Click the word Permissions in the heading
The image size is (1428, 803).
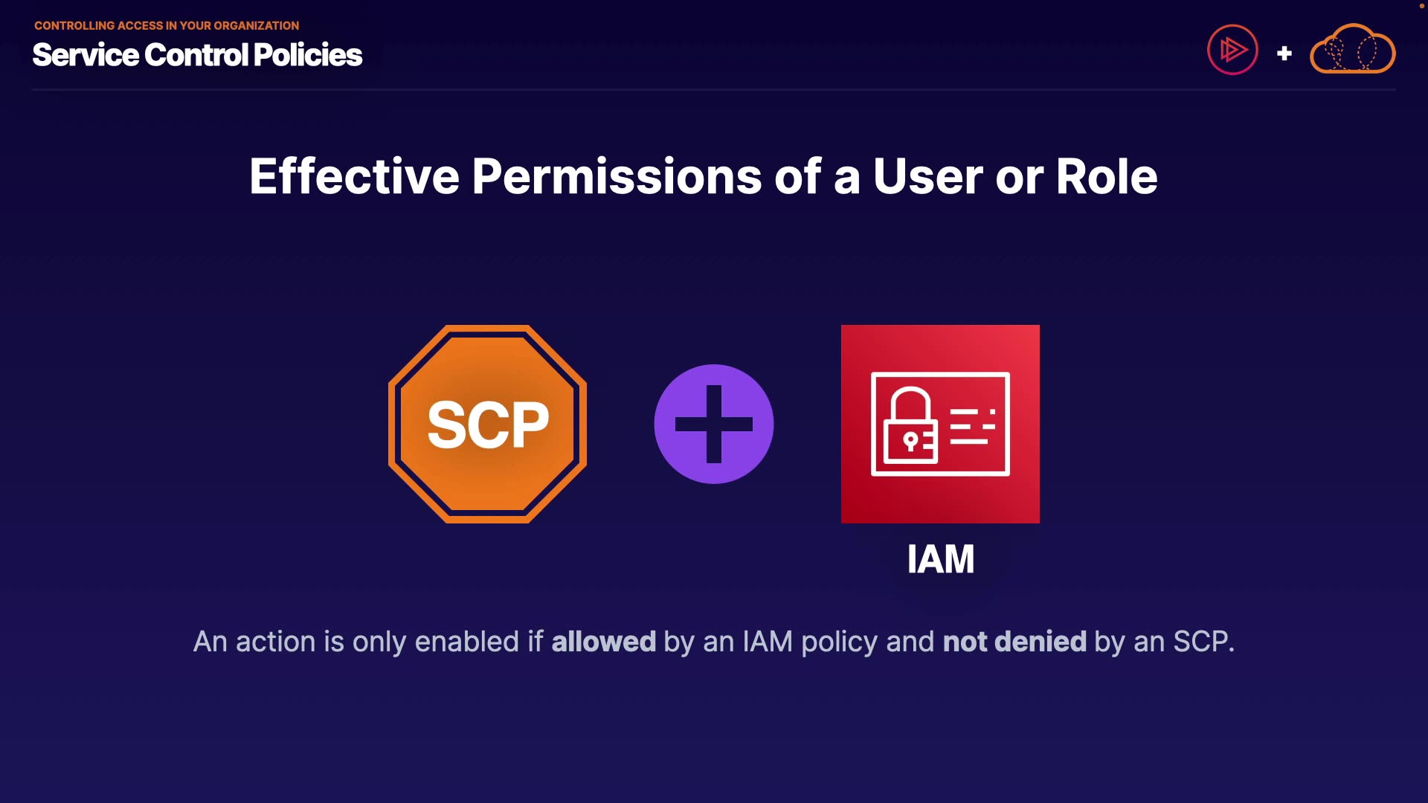[x=617, y=177]
